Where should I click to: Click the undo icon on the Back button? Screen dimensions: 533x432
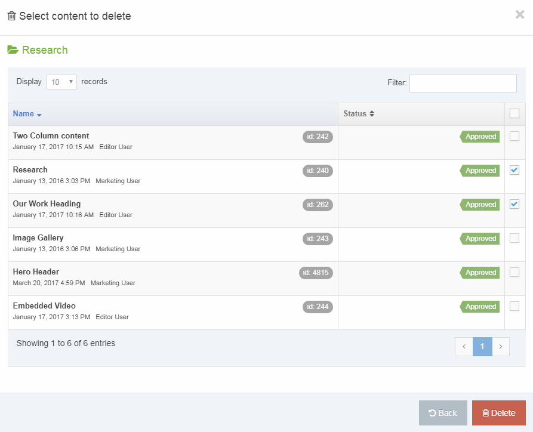click(433, 412)
